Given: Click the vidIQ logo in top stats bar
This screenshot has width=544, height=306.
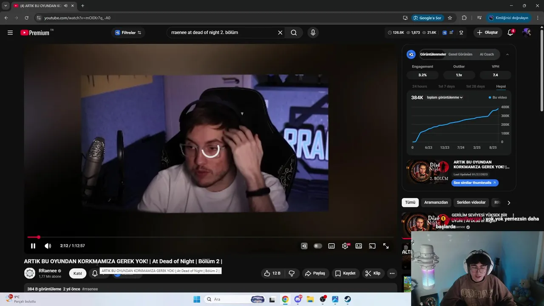Looking at the screenshot, I should 445,33.
